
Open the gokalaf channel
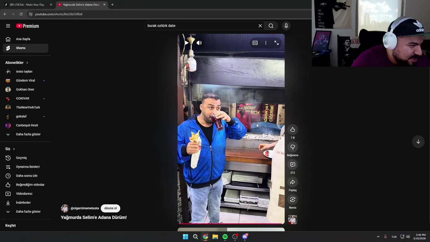tap(26, 116)
